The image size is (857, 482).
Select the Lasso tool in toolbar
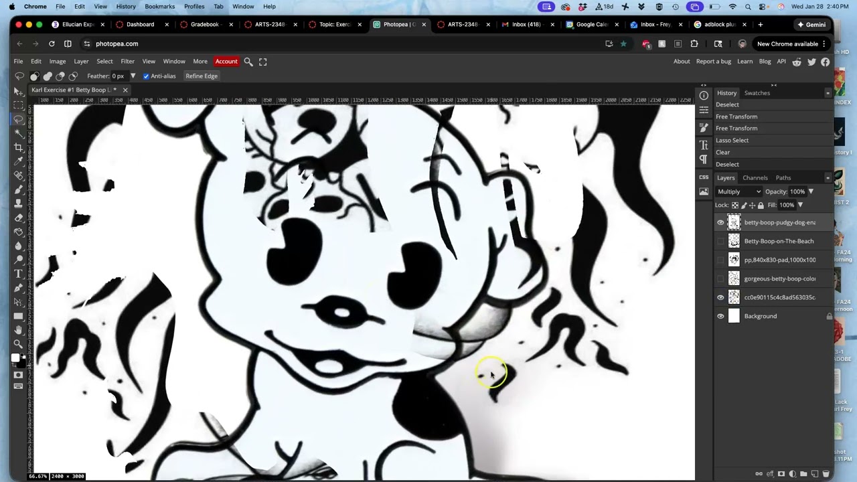coord(19,119)
